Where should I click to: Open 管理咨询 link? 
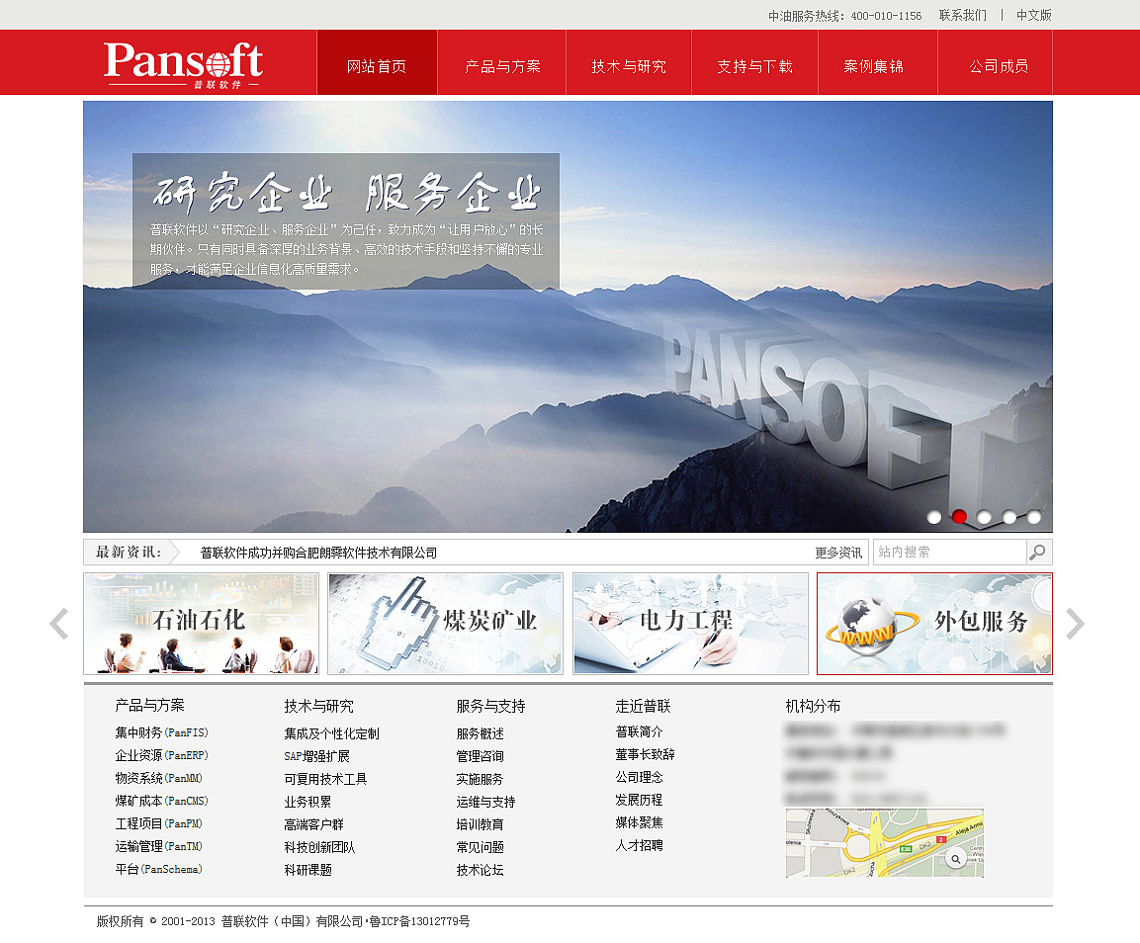click(x=480, y=756)
